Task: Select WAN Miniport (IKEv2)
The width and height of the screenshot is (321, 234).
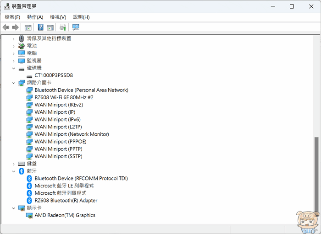Action: 59,105
